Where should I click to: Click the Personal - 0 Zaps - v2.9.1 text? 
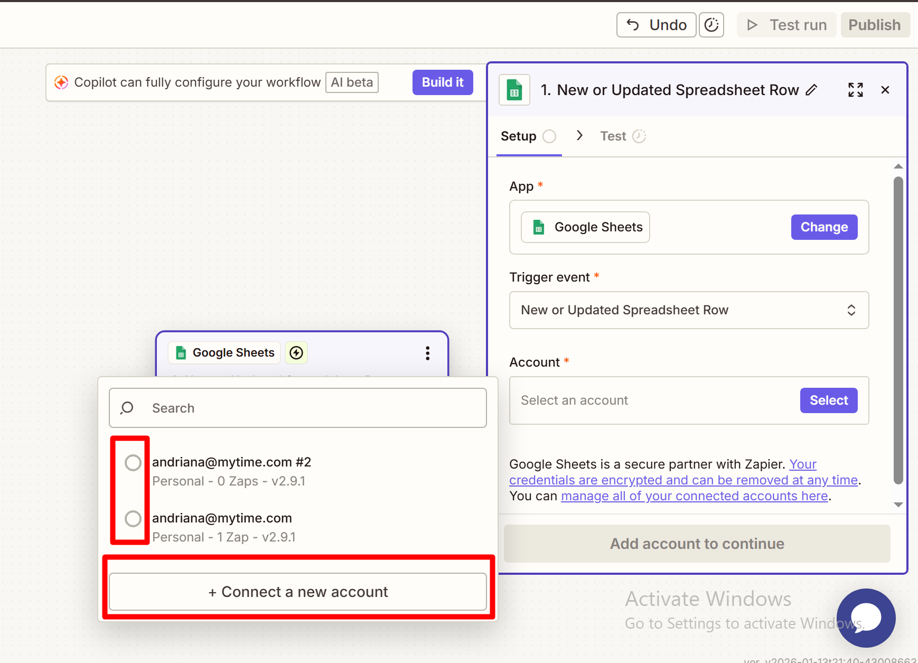229,481
